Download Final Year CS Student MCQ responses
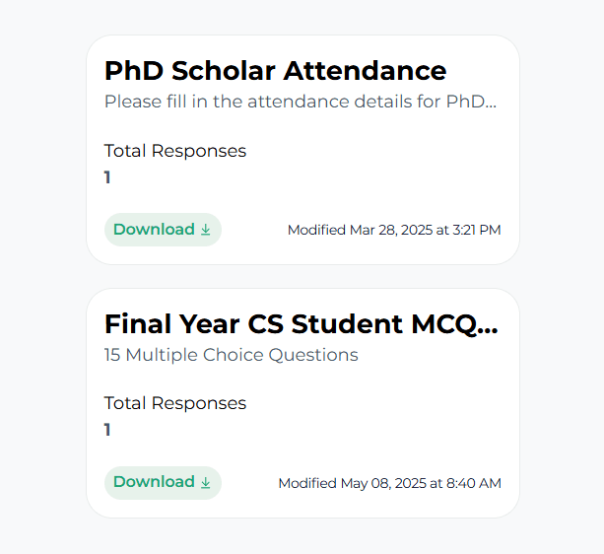604x554 pixels. click(163, 483)
